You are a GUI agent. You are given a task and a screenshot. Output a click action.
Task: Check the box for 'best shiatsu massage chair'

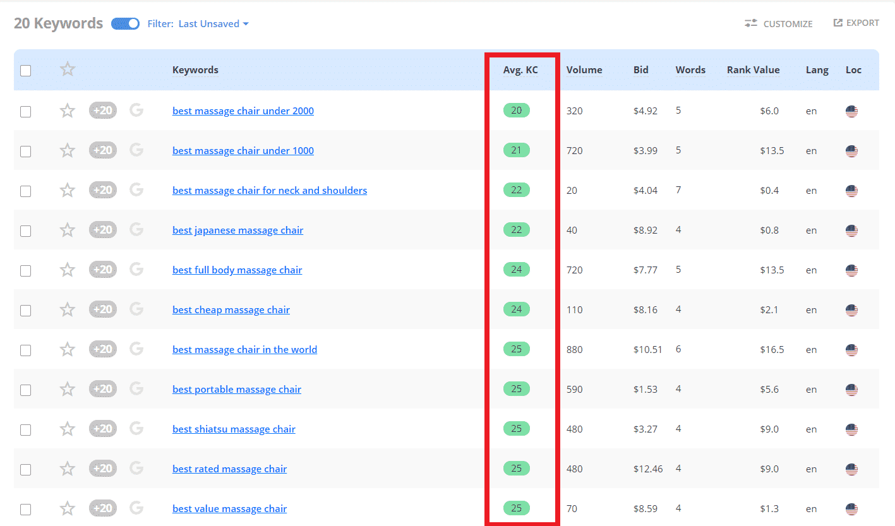25,430
